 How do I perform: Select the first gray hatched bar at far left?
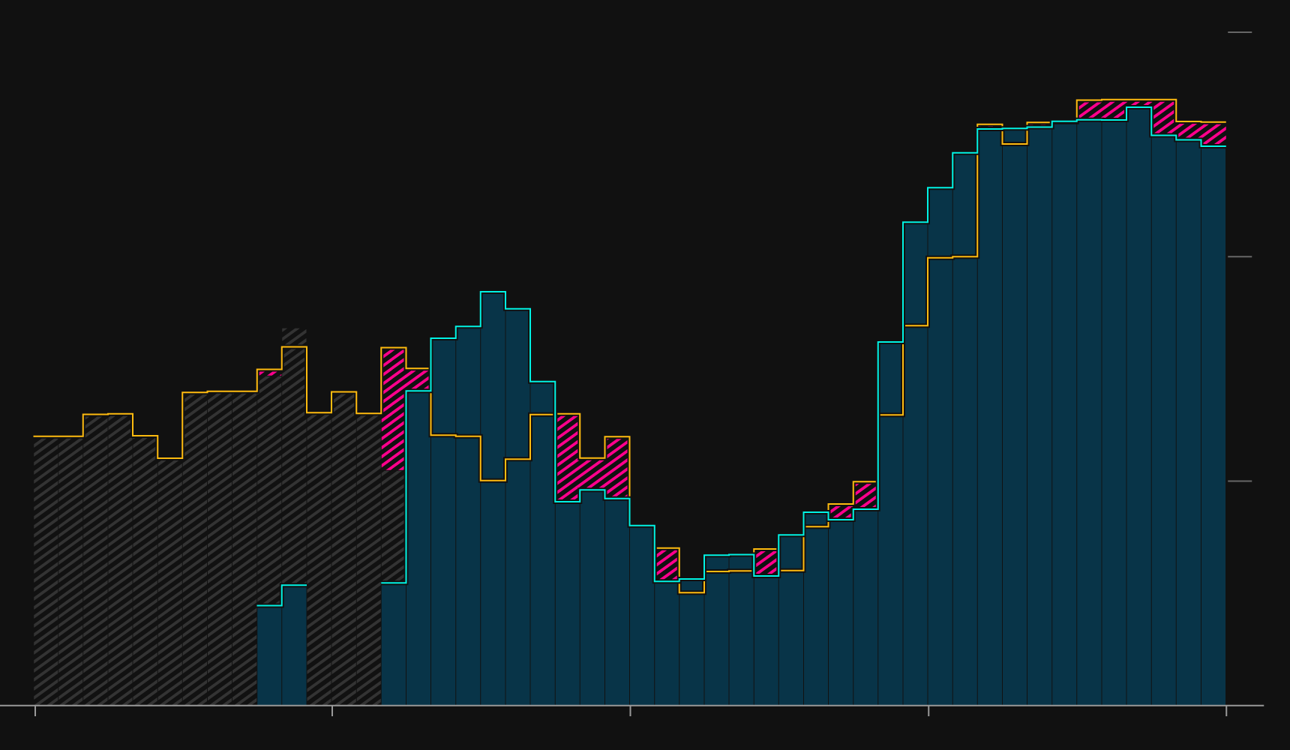pos(46,570)
